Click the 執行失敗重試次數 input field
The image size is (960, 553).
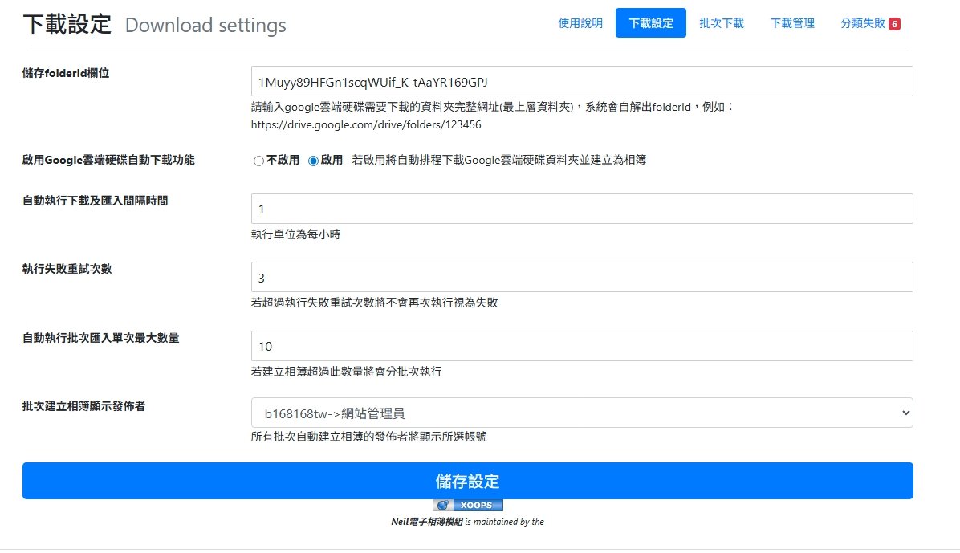(x=581, y=277)
